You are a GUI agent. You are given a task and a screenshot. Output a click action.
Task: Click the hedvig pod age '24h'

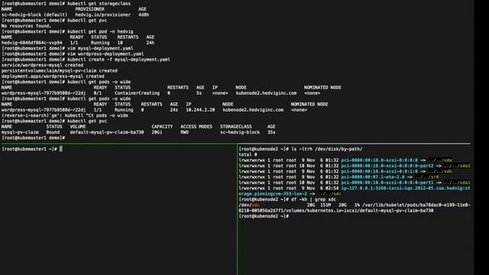click(151, 43)
